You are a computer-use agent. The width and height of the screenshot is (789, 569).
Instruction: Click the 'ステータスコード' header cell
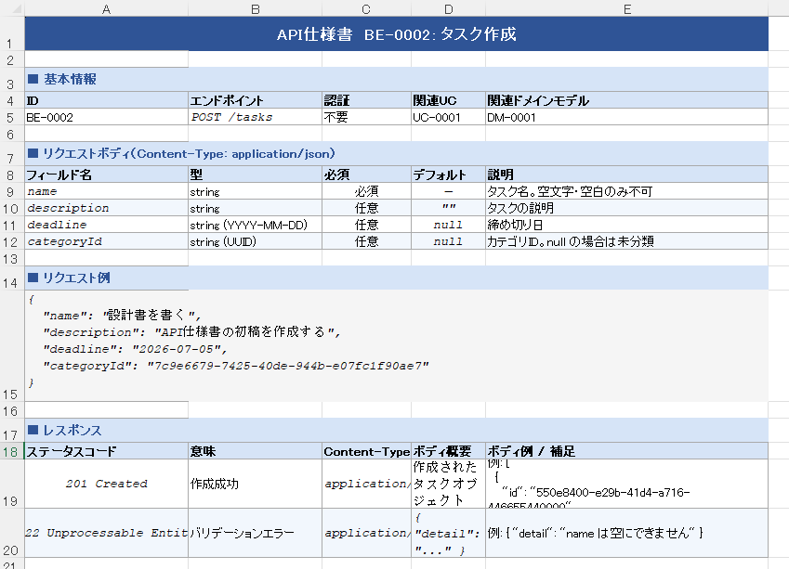[107, 451]
